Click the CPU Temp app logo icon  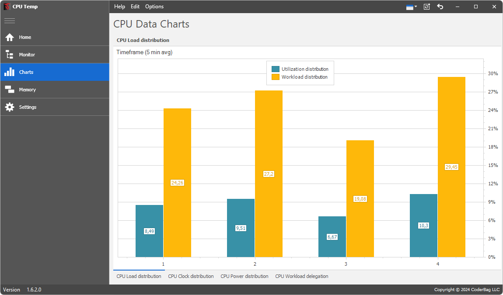click(x=7, y=7)
